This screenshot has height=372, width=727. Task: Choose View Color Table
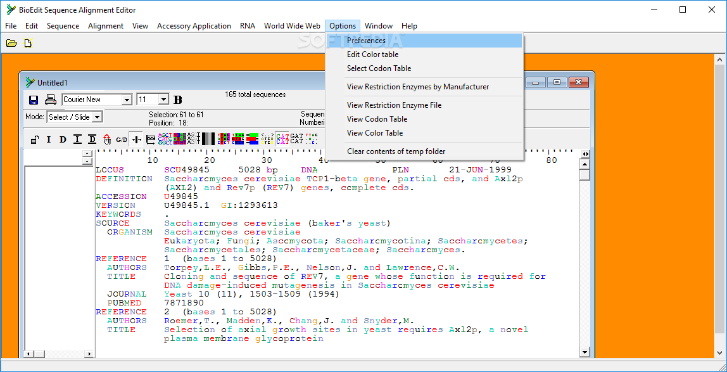[x=424, y=133]
